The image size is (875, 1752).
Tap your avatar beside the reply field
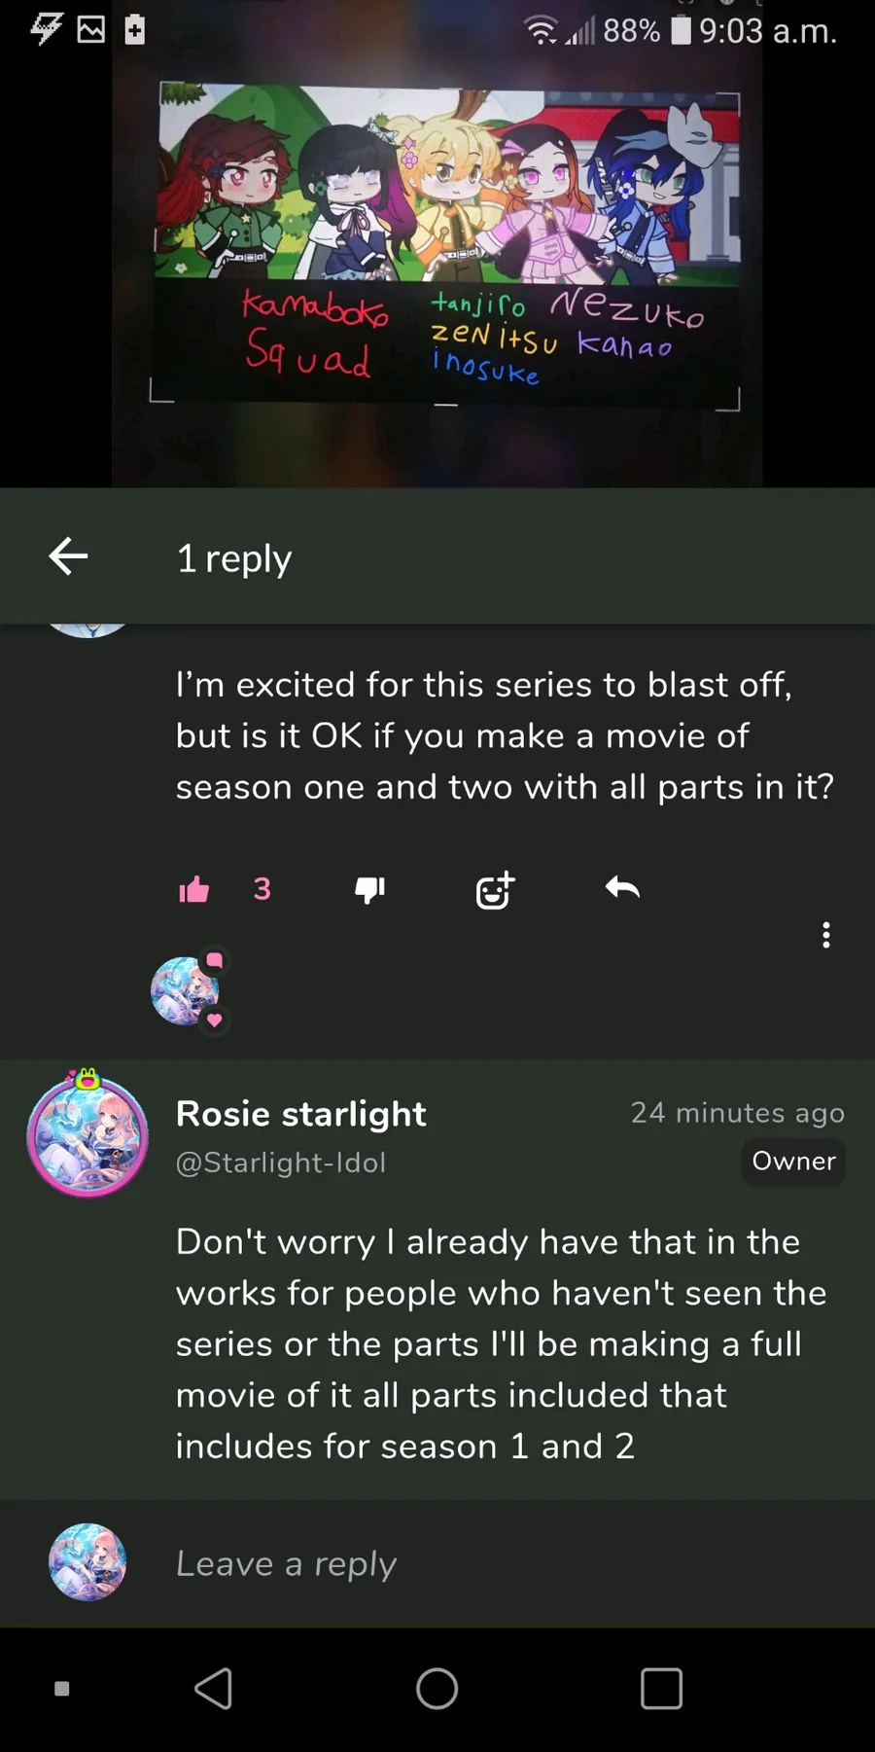[87, 1562]
